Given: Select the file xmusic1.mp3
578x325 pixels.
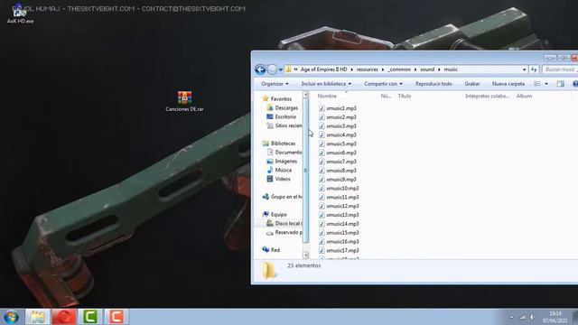Looking at the screenshot, I should click(337, 108).
